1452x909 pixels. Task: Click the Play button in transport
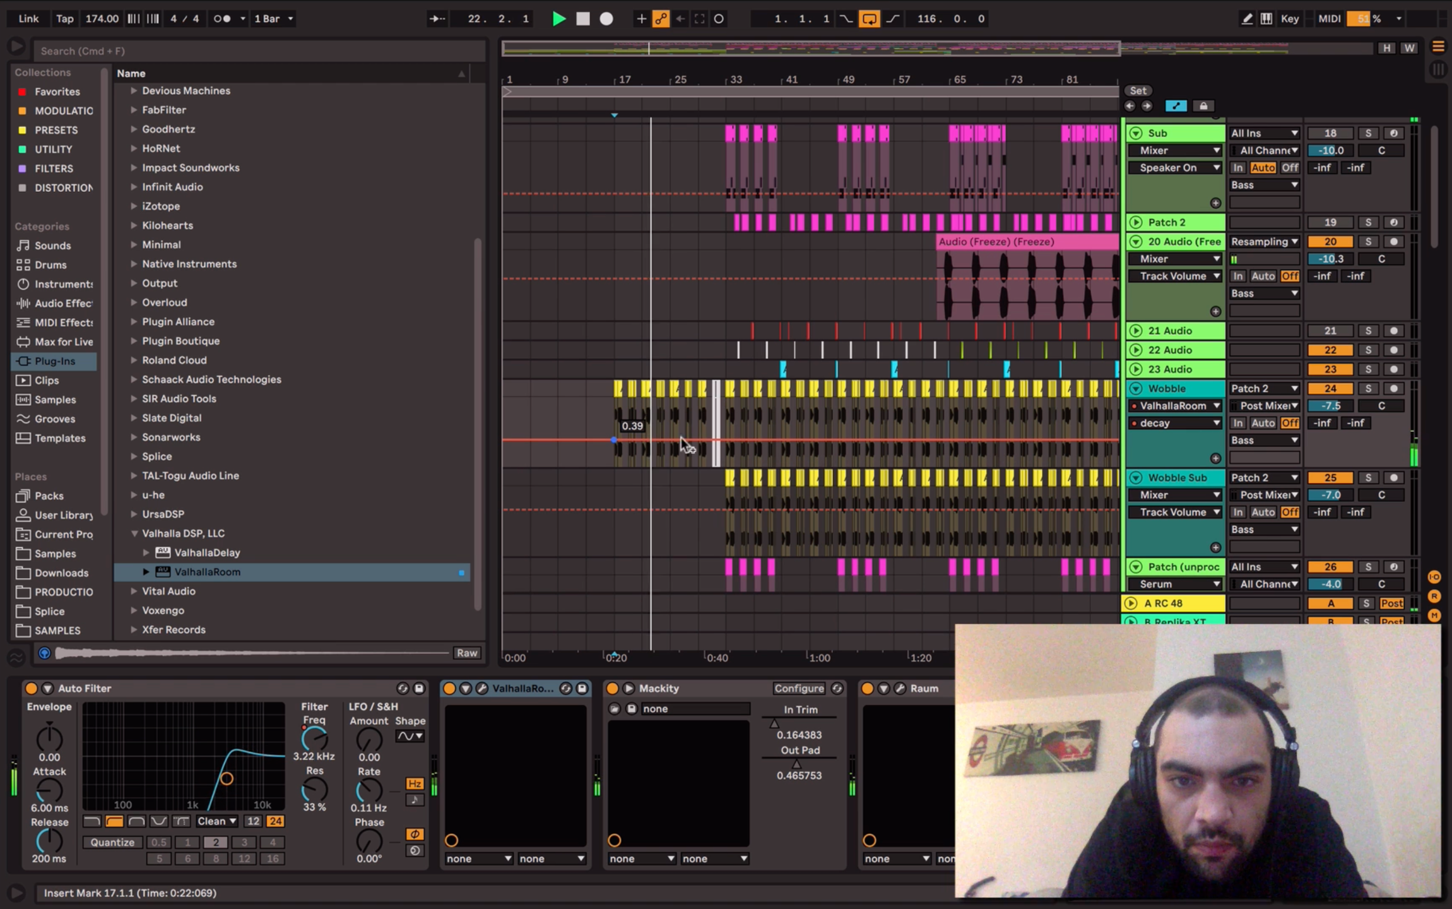point(558,18)
